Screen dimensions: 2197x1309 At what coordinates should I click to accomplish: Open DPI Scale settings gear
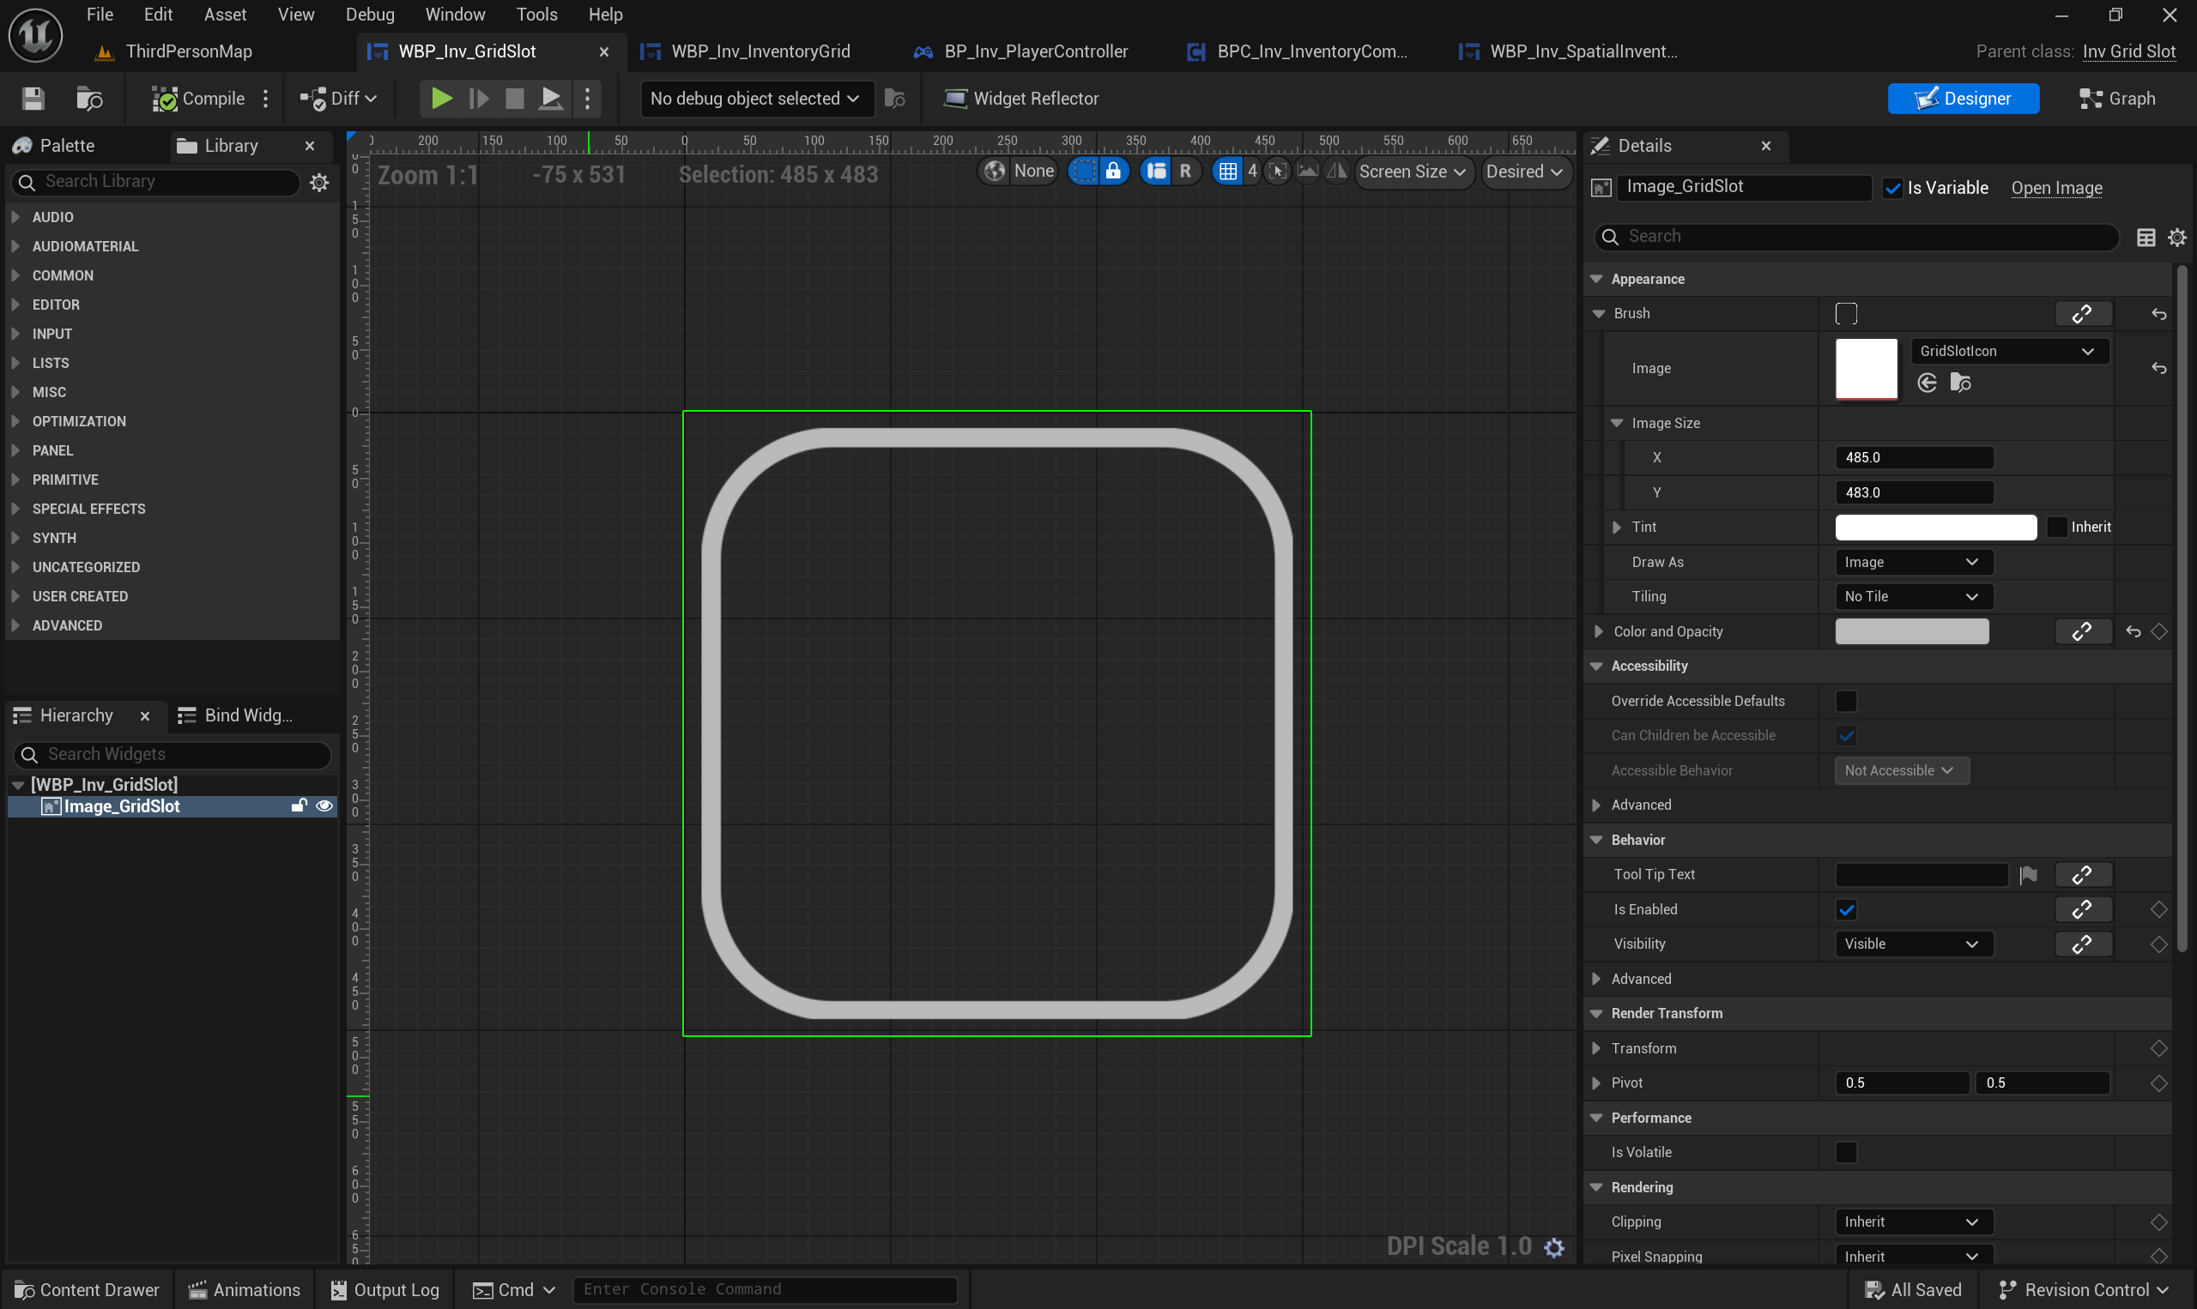[x=1554, y=1247]
